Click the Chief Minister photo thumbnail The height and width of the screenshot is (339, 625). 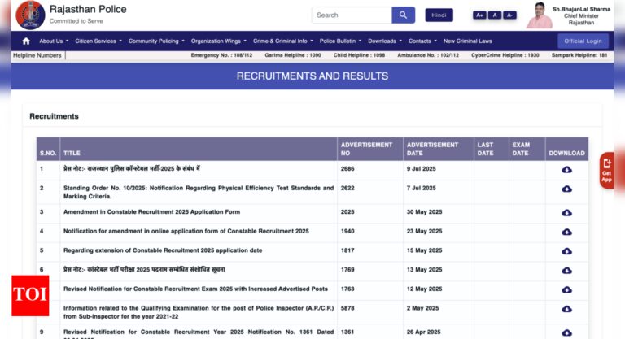[540, 15]
